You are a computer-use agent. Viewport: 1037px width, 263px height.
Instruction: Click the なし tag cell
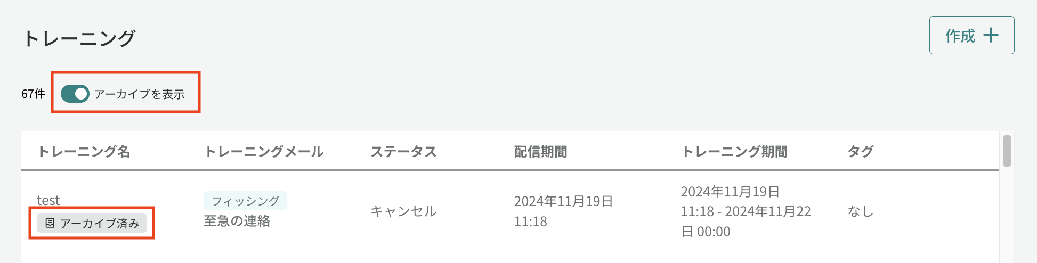(860, 211)
